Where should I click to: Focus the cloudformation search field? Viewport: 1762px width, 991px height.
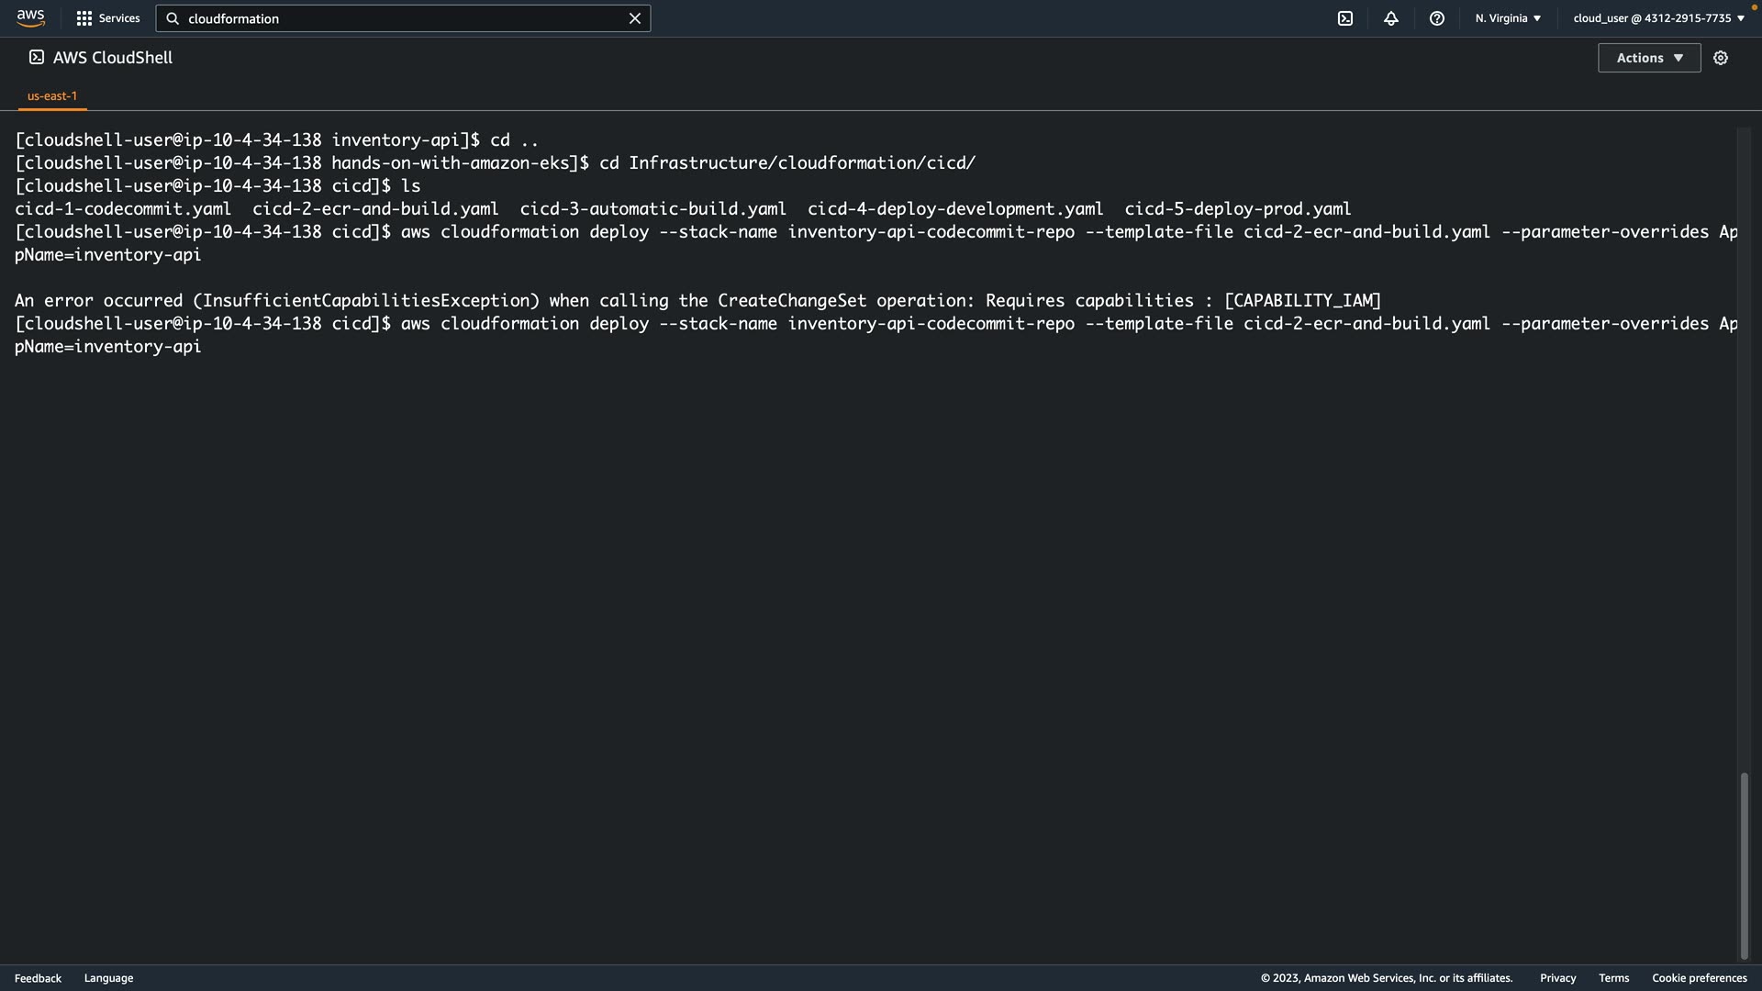404,18
